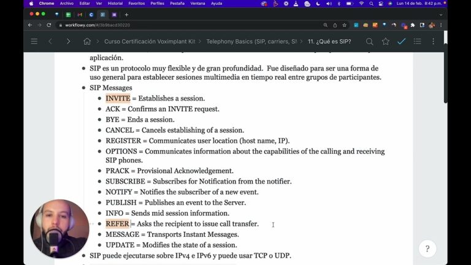Open the Chrome extensions puzzle icon
Viewport: 471px width, 265px height.
click(413, 25)
